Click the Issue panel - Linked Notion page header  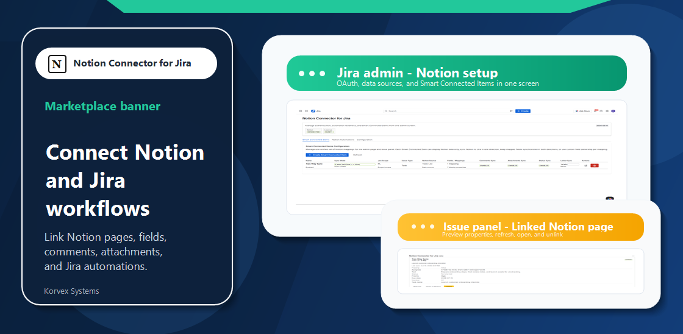[521, 227]
